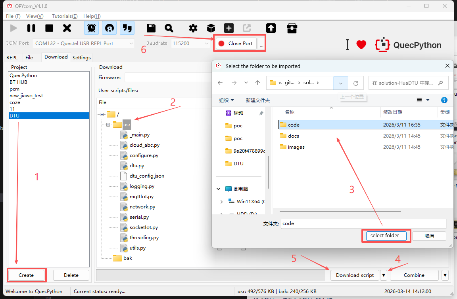This screenshot has width=457, height=299.
Task: Open the COM Port dropdown
Action: pos(84,43)
